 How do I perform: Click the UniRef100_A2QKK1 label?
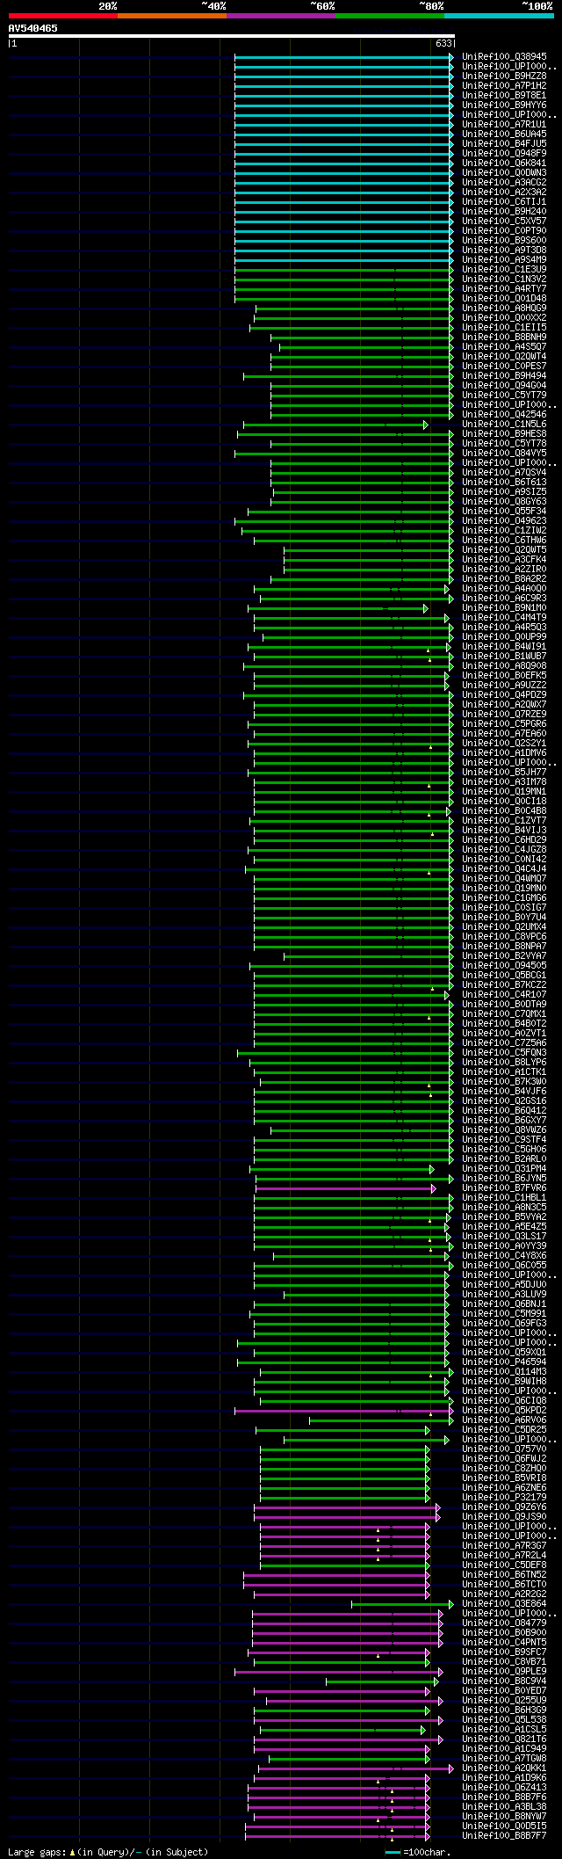(504, 1768)
